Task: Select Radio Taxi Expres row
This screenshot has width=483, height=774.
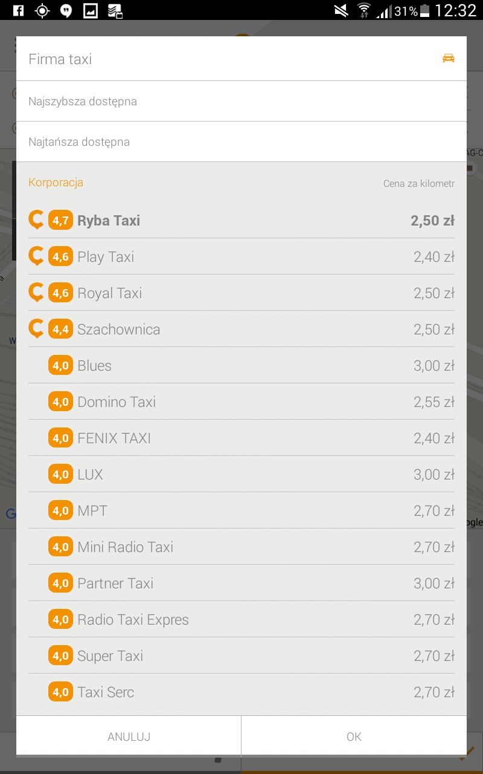Action: 241,619
